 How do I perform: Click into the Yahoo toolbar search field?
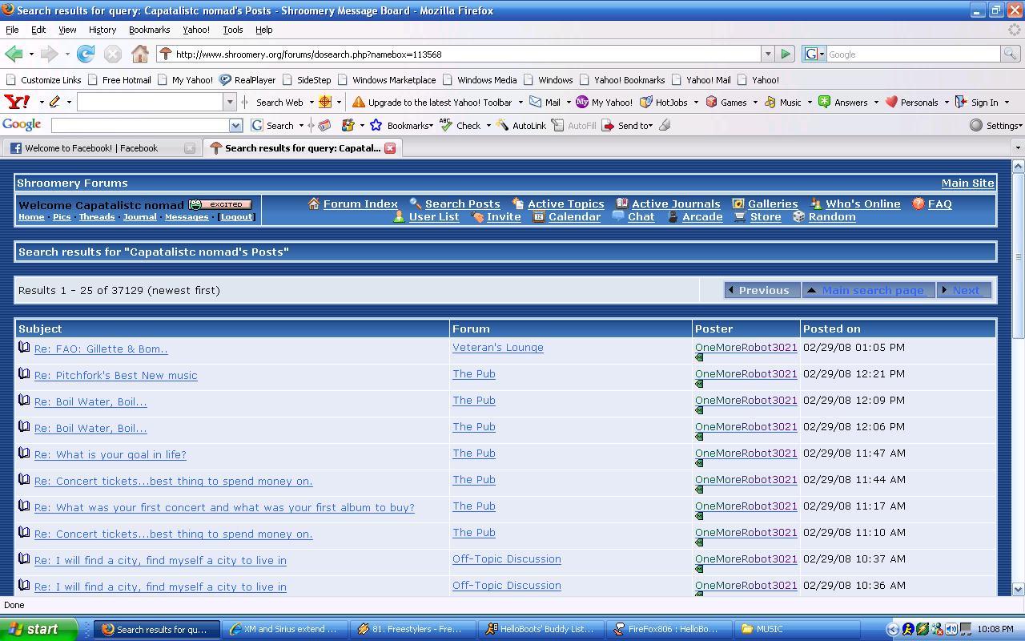[x=151, y=102]
